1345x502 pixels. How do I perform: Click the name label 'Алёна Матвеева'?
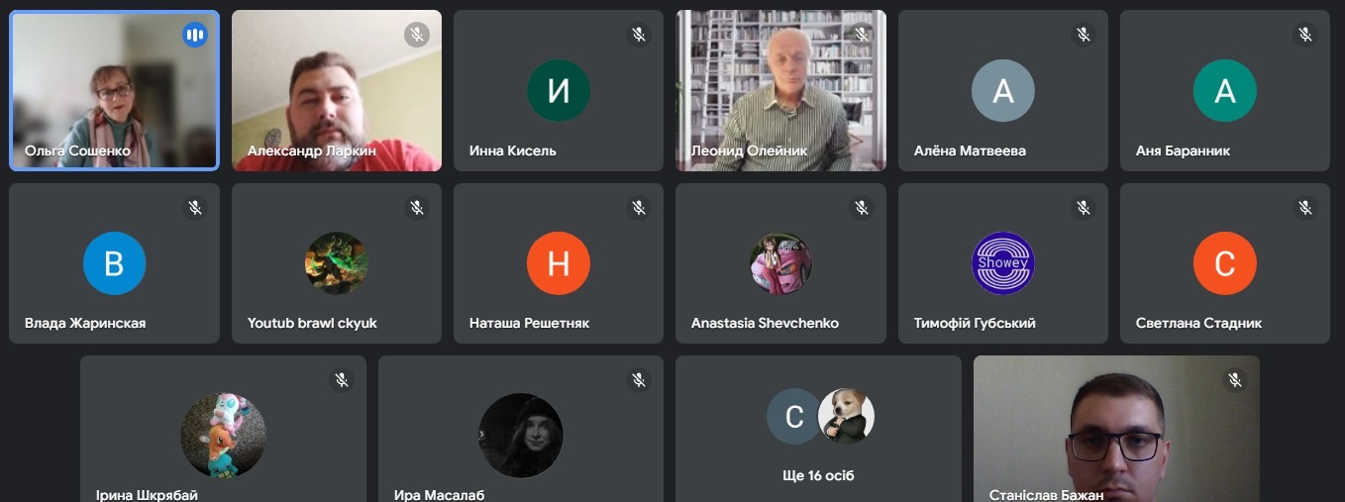point(970,151)
